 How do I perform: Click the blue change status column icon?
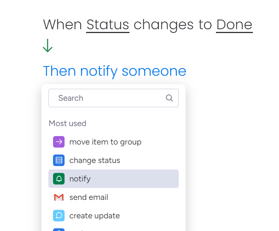tap(59, 160)
